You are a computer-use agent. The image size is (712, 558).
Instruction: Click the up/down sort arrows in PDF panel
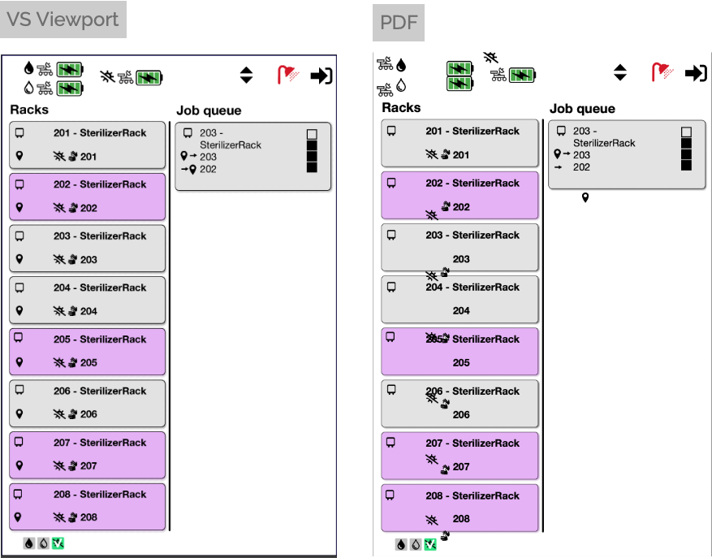point(620,72)
